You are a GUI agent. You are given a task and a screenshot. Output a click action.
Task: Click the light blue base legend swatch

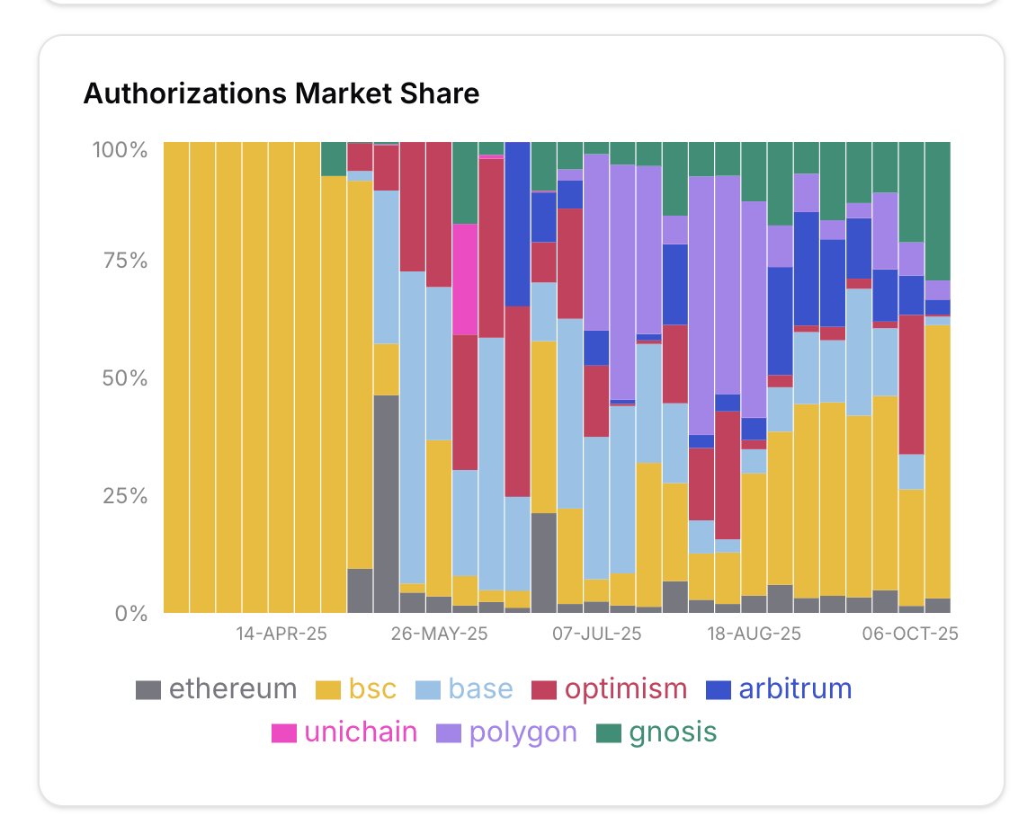tap(427, 690)
